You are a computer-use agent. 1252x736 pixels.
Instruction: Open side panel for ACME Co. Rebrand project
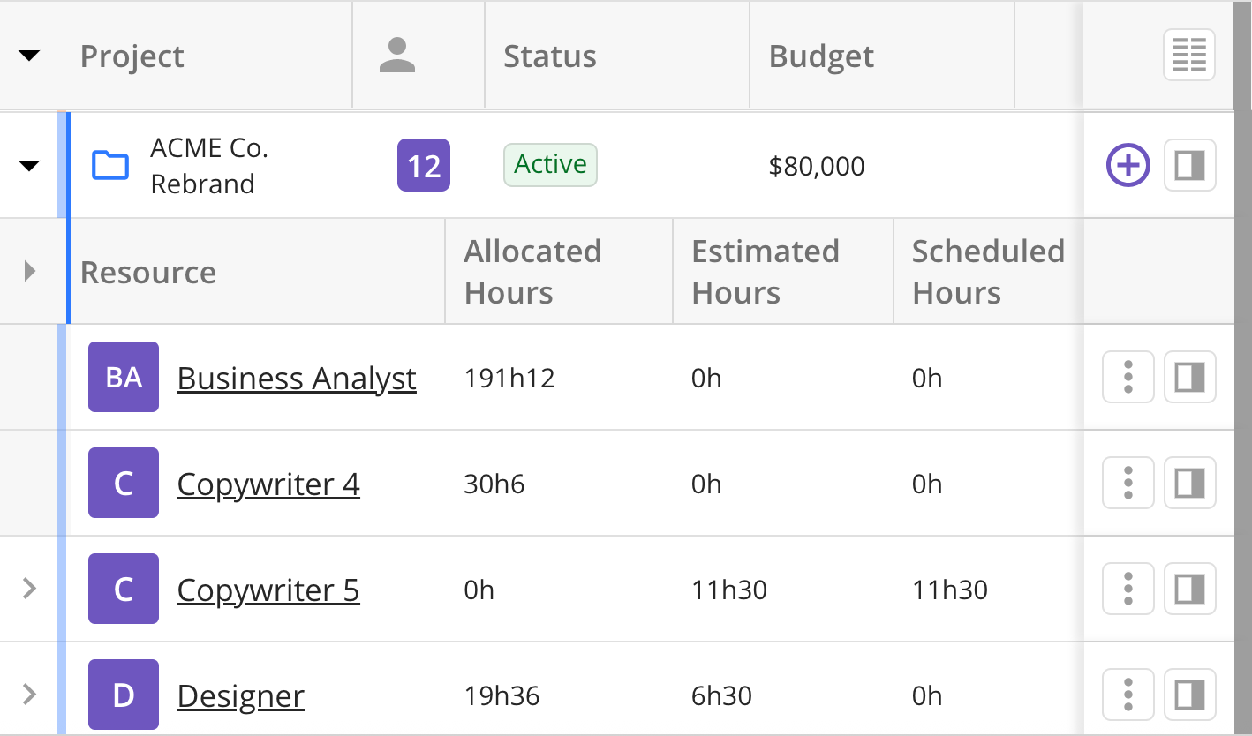tap(1189, 165)
